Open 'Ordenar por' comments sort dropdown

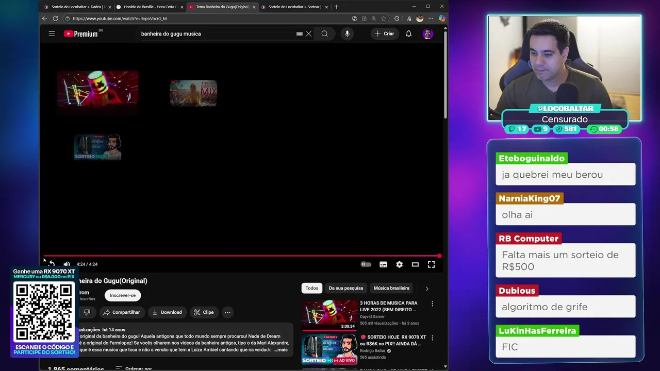click(x=134, y=368)
